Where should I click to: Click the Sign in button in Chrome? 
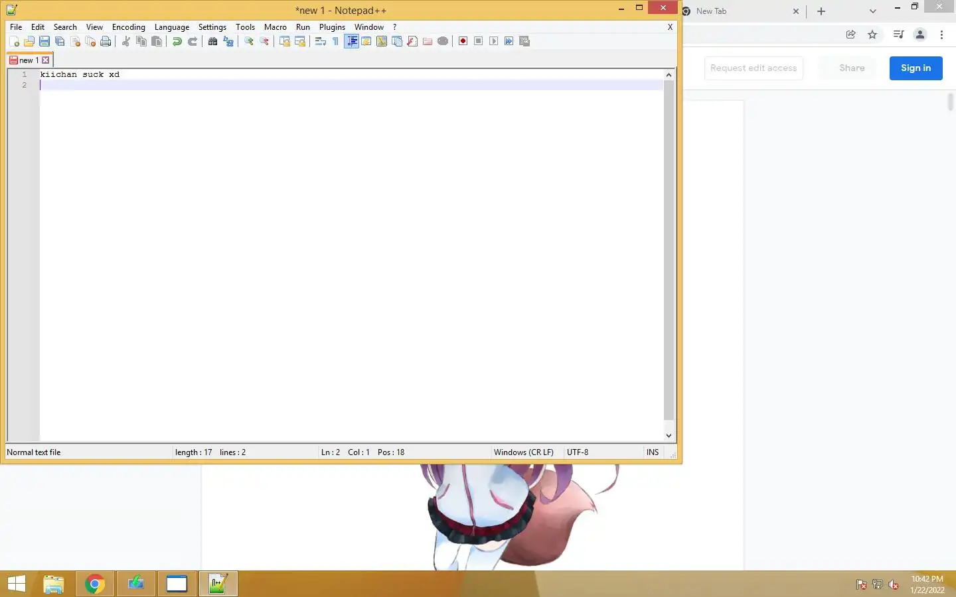916,68
